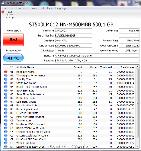This screenshot has height=151, width=141.
Task: Click blue status dot for Throughput Performance
Action: tap(6, 75)
